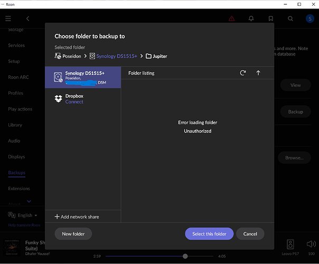This screenshot has height=264, width=319.
Task: Click the Synology disk icon in breadcrumb
Action: [x=92, y=56]
